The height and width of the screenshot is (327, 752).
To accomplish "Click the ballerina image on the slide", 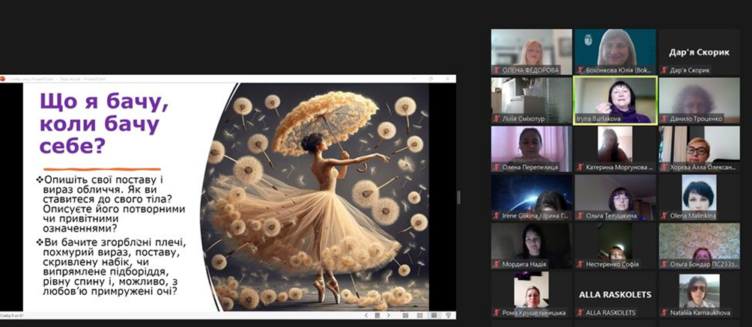I will click(x=315, y=196).
